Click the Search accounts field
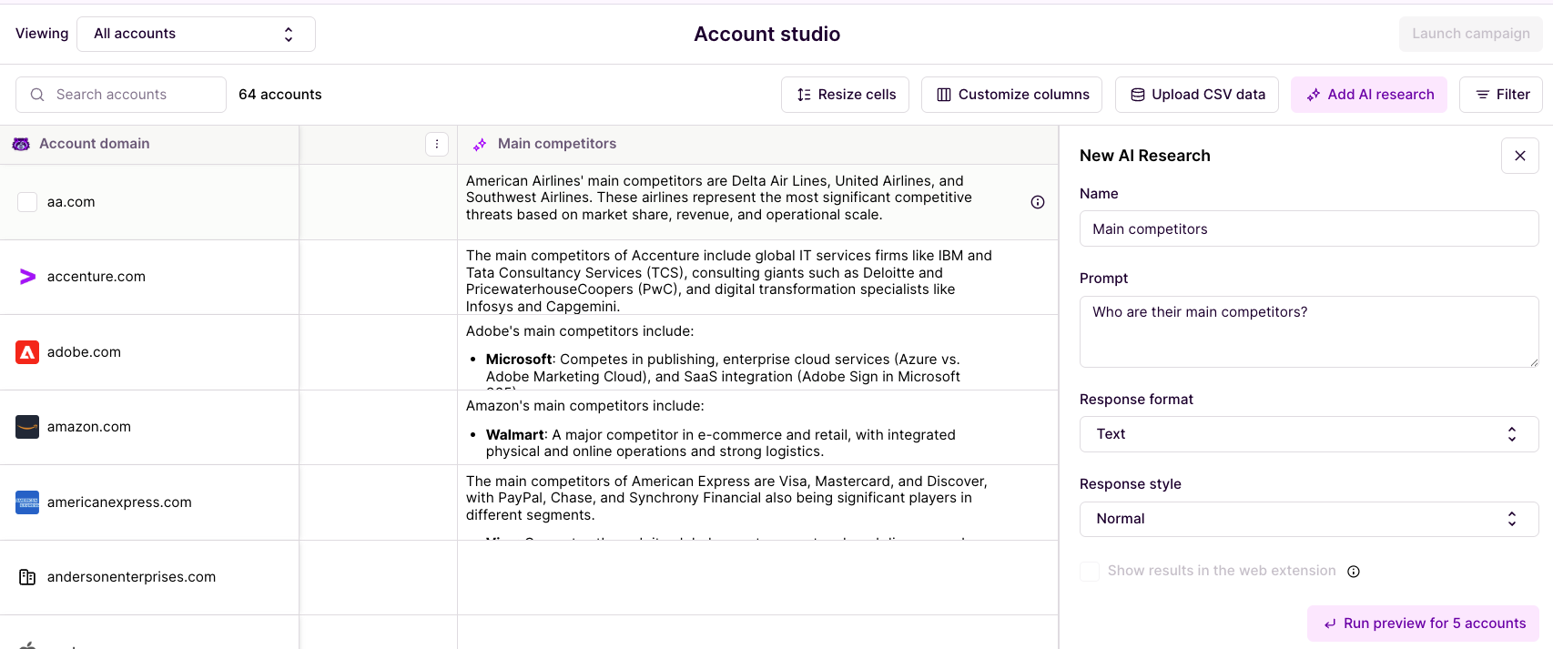The width and height of the screenshot is (1553, 649). click(x=121, y=95)
